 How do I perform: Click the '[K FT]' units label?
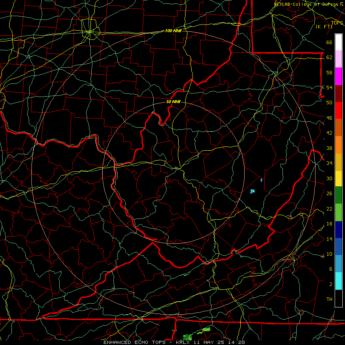324,27
